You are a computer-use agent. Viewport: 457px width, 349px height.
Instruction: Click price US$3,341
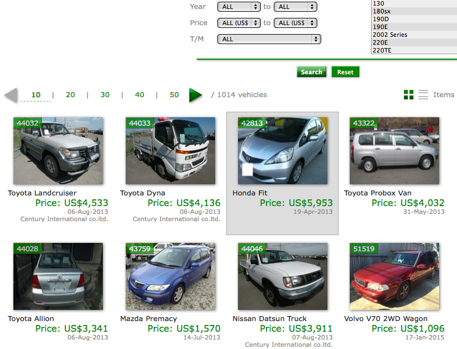(86, 328)
